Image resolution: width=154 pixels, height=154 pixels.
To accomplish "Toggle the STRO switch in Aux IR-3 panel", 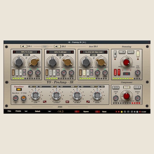I will pyautogui.click(x=84, y=73).
